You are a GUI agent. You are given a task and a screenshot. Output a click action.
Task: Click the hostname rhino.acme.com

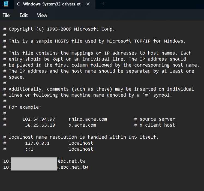coord(88,119)
